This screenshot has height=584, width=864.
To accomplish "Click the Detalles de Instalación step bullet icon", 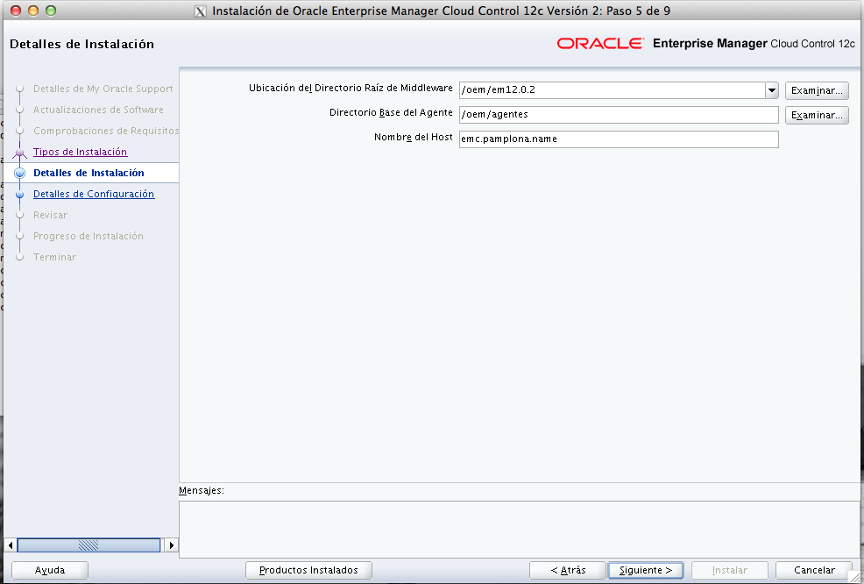I will pyautogui.click(x=19, y=174).
